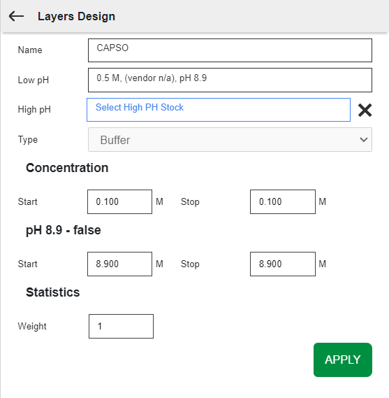Screen dimensions: 389x398
Task: Click the High pH label
Action: [x=34, y=109]
